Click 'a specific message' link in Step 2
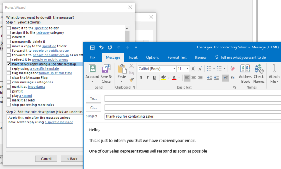The image size is (281, 169). pos(59,122)
